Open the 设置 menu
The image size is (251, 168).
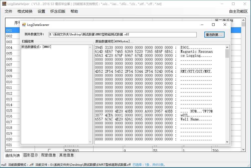tap(41, 11)
